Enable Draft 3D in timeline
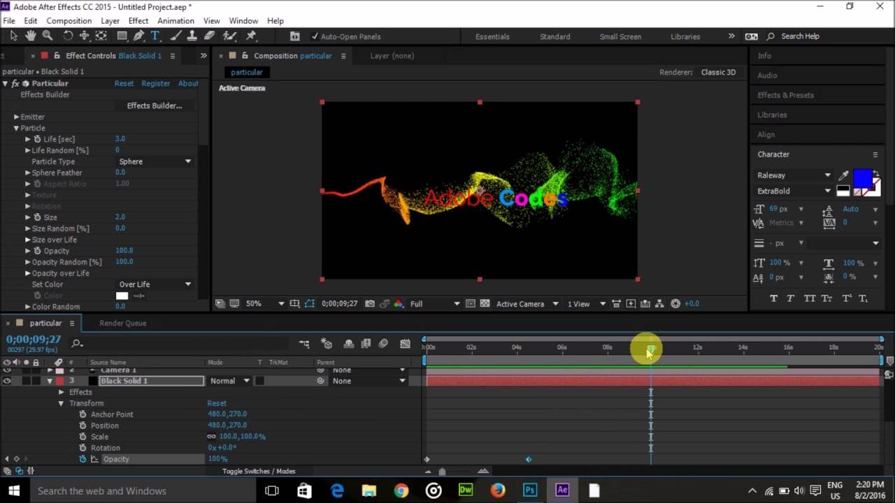Viewport: 895px width, 503px height. click(327, 344)
